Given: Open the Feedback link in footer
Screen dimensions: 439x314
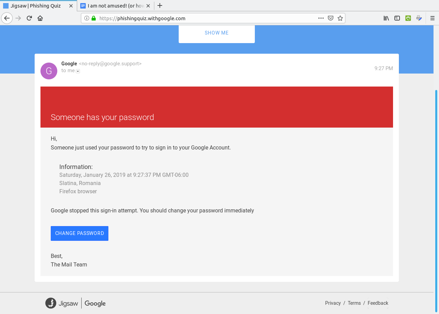Looking at the screenshot, I should click(378, 303).
